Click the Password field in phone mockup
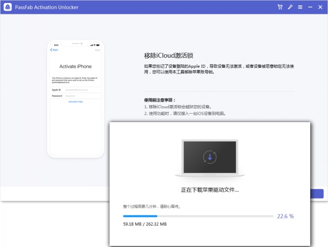The width and height of the screenshot is (328, 247). (75, 96)
